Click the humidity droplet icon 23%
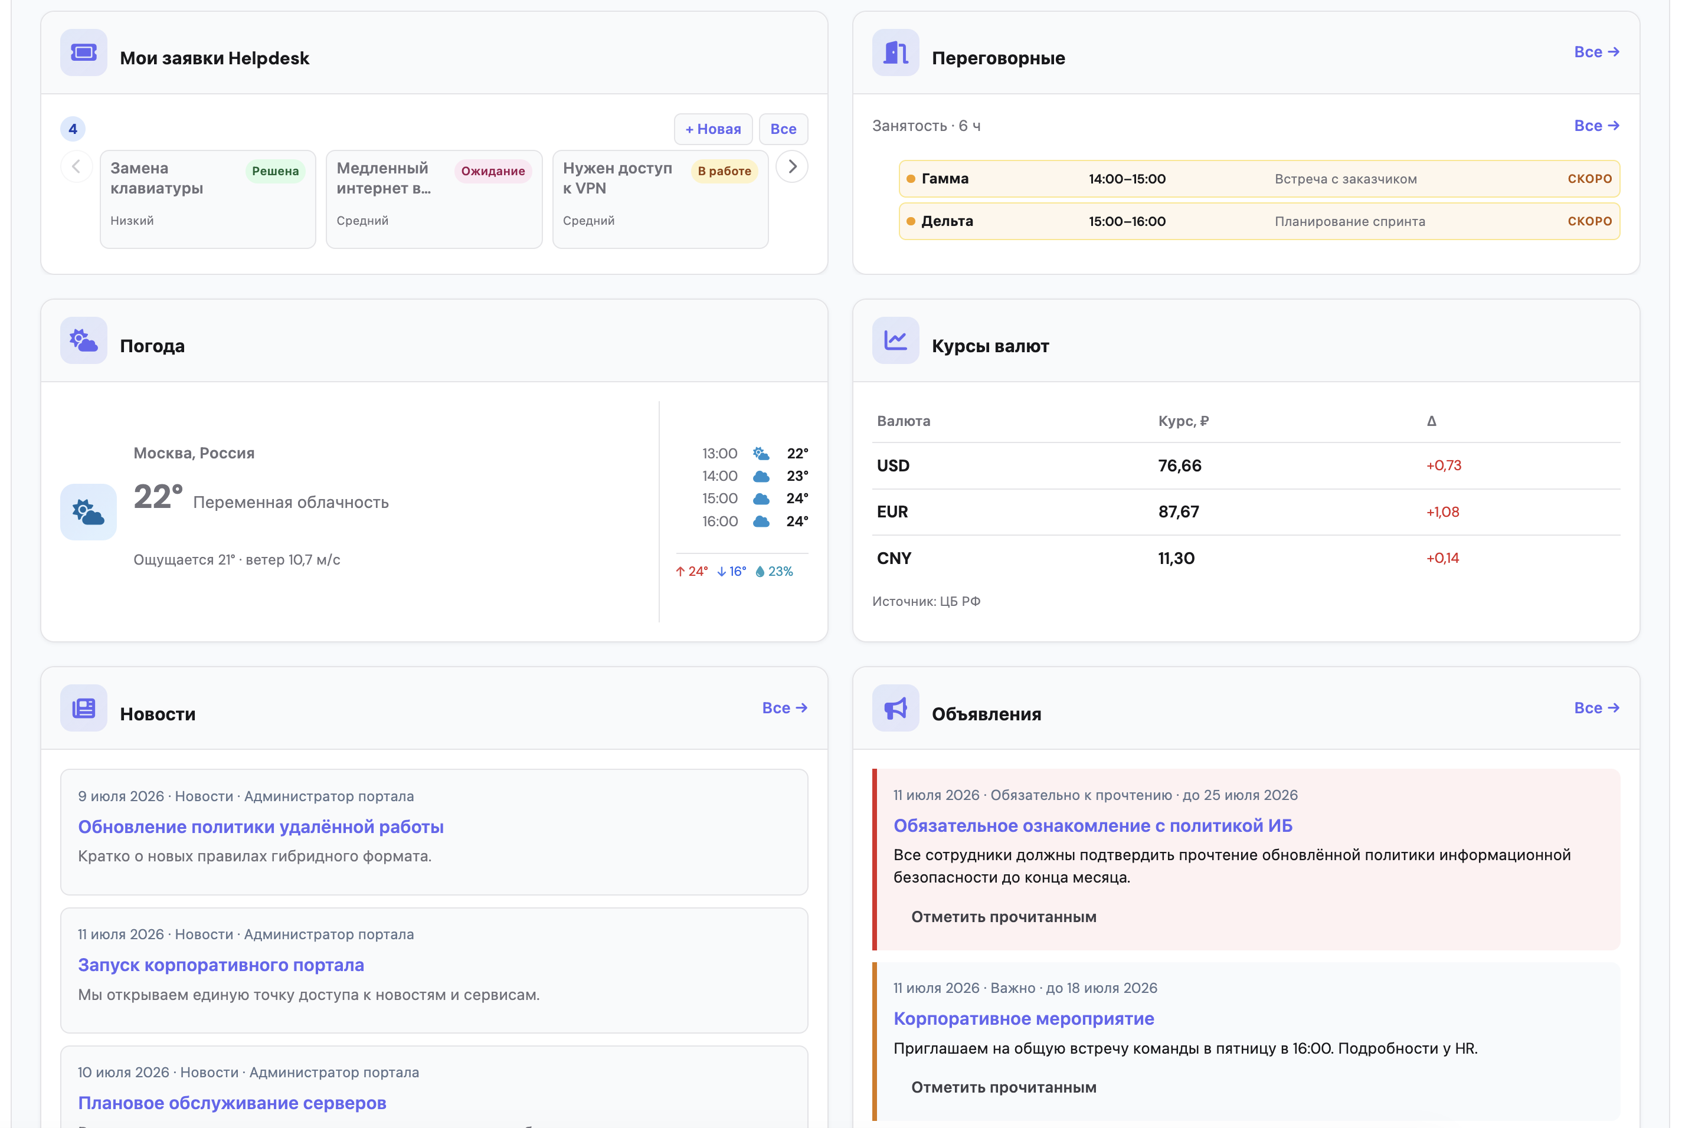 coord(760,572)
